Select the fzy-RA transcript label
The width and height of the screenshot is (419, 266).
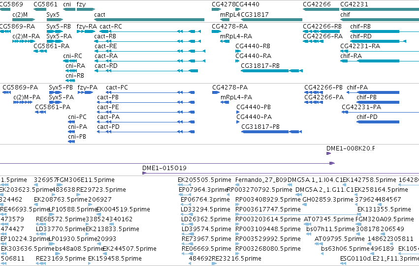pyautogui.click(x=87, y=27)
